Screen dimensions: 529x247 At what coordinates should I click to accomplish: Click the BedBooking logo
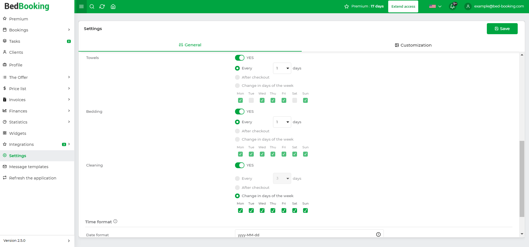click(27, 6)
